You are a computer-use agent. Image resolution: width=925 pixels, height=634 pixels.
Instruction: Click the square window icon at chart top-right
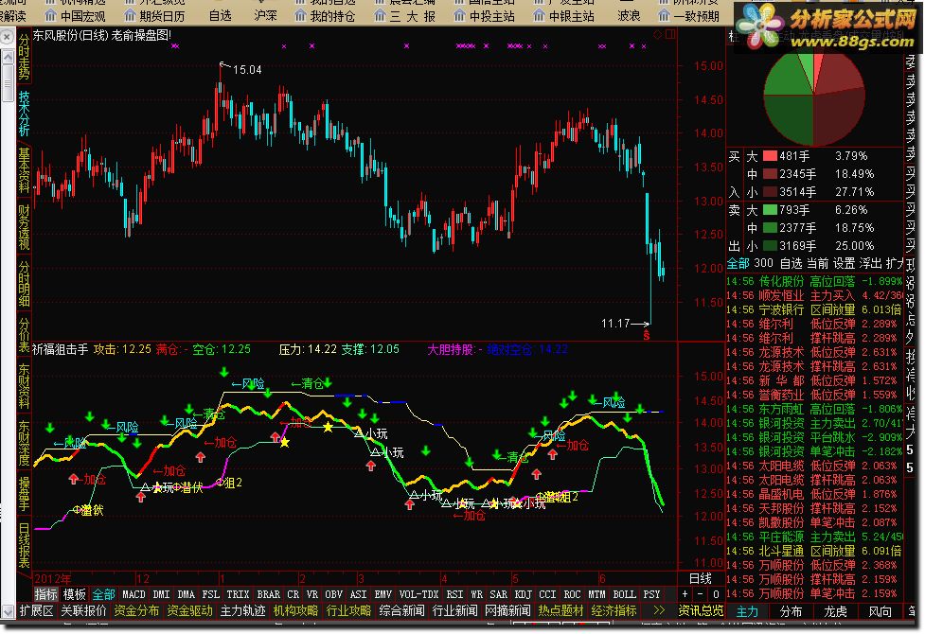click(670, 35)
